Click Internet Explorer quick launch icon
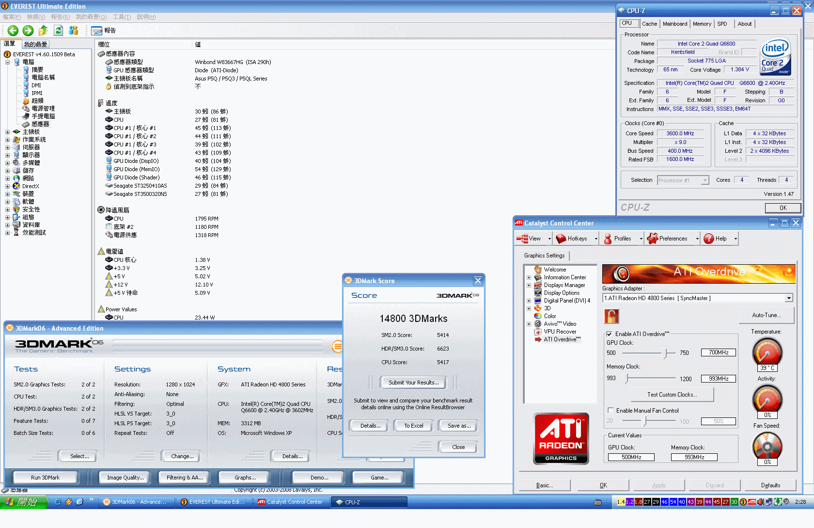Image resolution: width=814 pixels, height=528 pixels. coord(58,502)
